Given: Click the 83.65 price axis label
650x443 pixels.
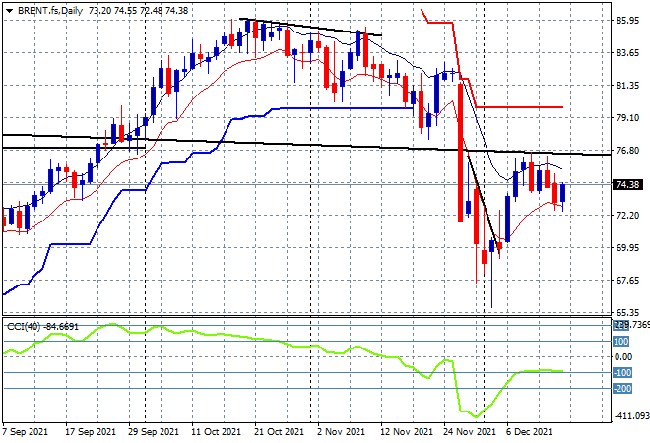Looking at the screenshot, I should coord(627,52).
